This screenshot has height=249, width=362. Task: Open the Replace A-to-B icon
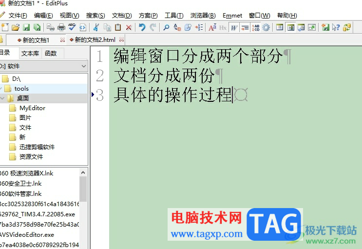click(x=177, y=27)
